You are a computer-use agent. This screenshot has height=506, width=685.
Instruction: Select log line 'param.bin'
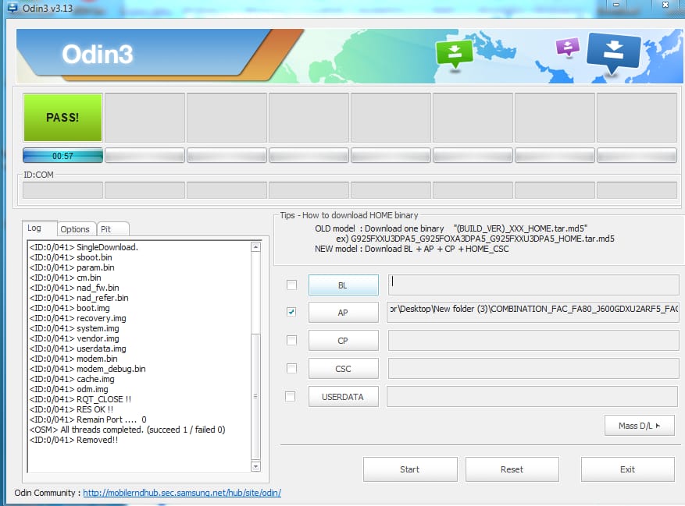(72, 267)
